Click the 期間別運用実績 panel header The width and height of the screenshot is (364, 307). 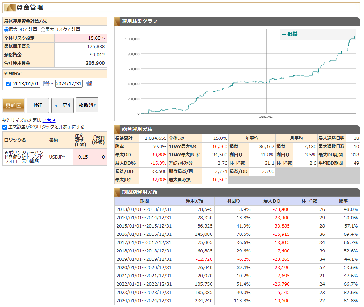(237, 192)
